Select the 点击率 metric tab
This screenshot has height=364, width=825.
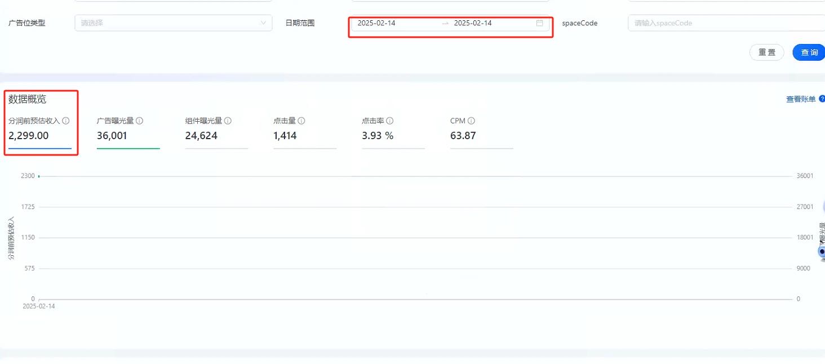[x=393, y=133]
